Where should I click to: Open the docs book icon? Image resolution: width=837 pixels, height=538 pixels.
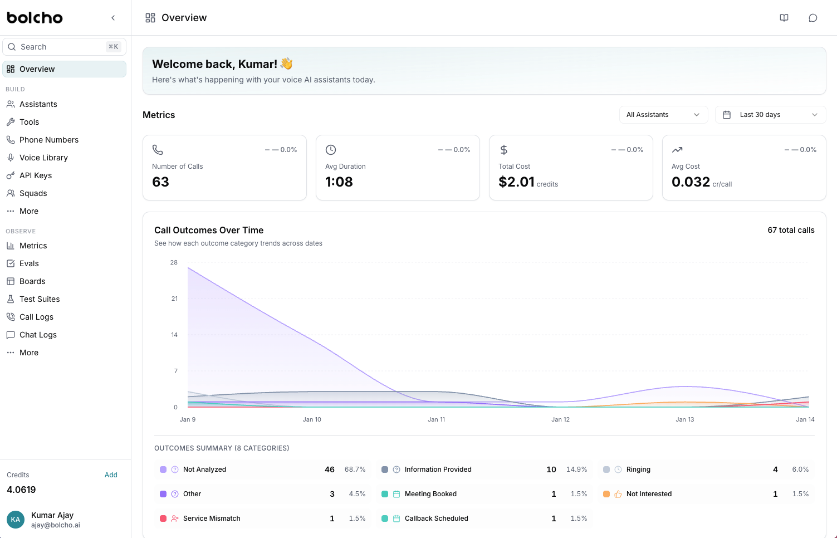click(x=784, y=18)
